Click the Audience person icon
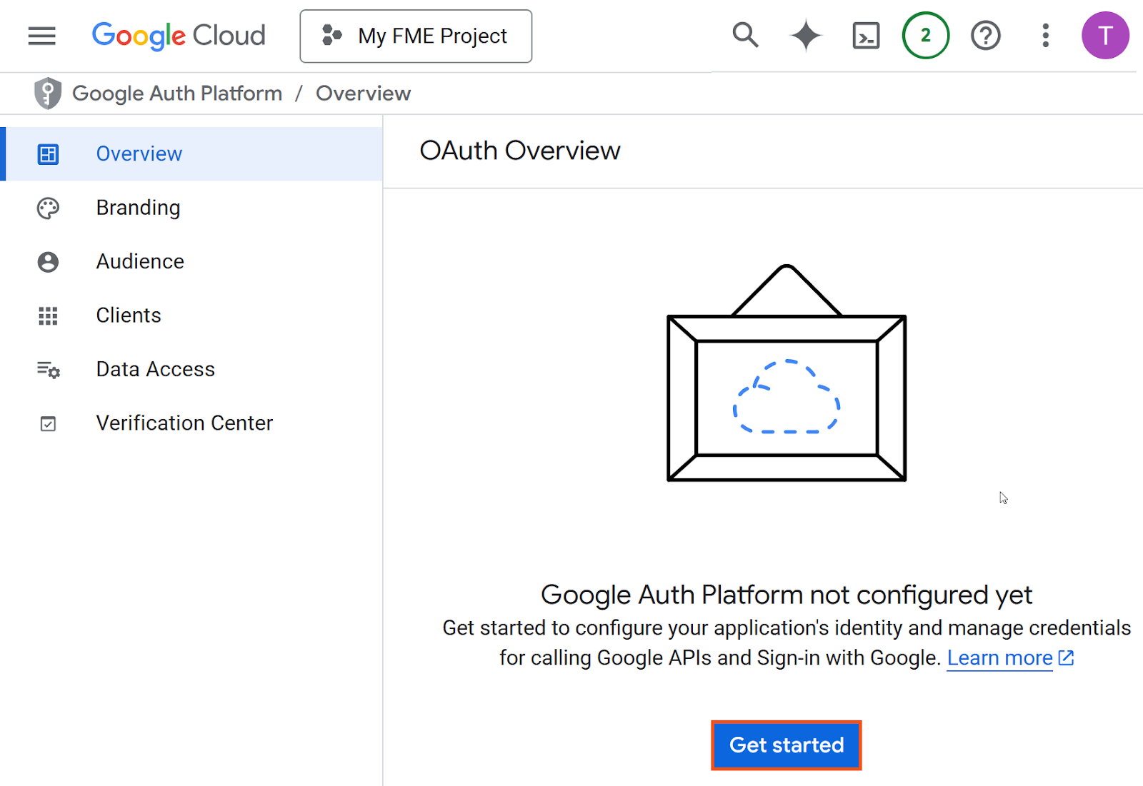This screenshot has width=1143, height=786. coord(48,262)
